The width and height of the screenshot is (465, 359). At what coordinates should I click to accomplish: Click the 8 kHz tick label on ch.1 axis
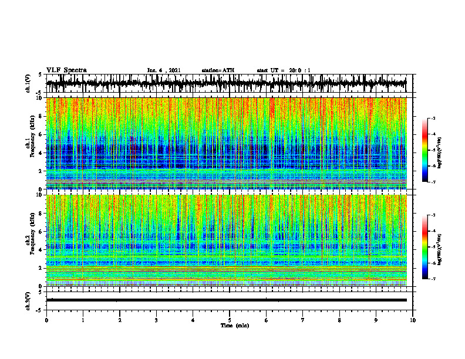pos(41,116)
